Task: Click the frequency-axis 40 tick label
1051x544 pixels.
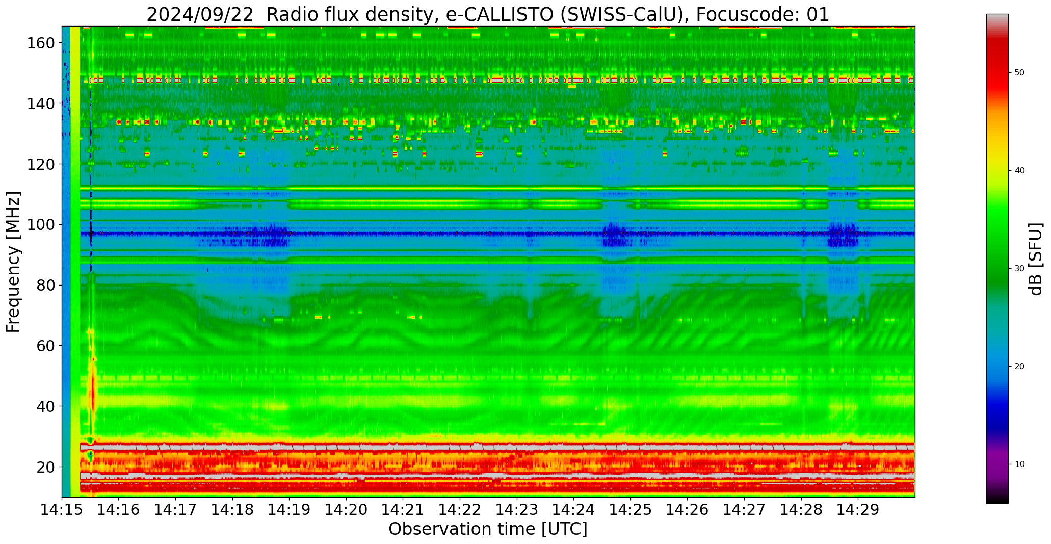Action: [x=45, y=406]
